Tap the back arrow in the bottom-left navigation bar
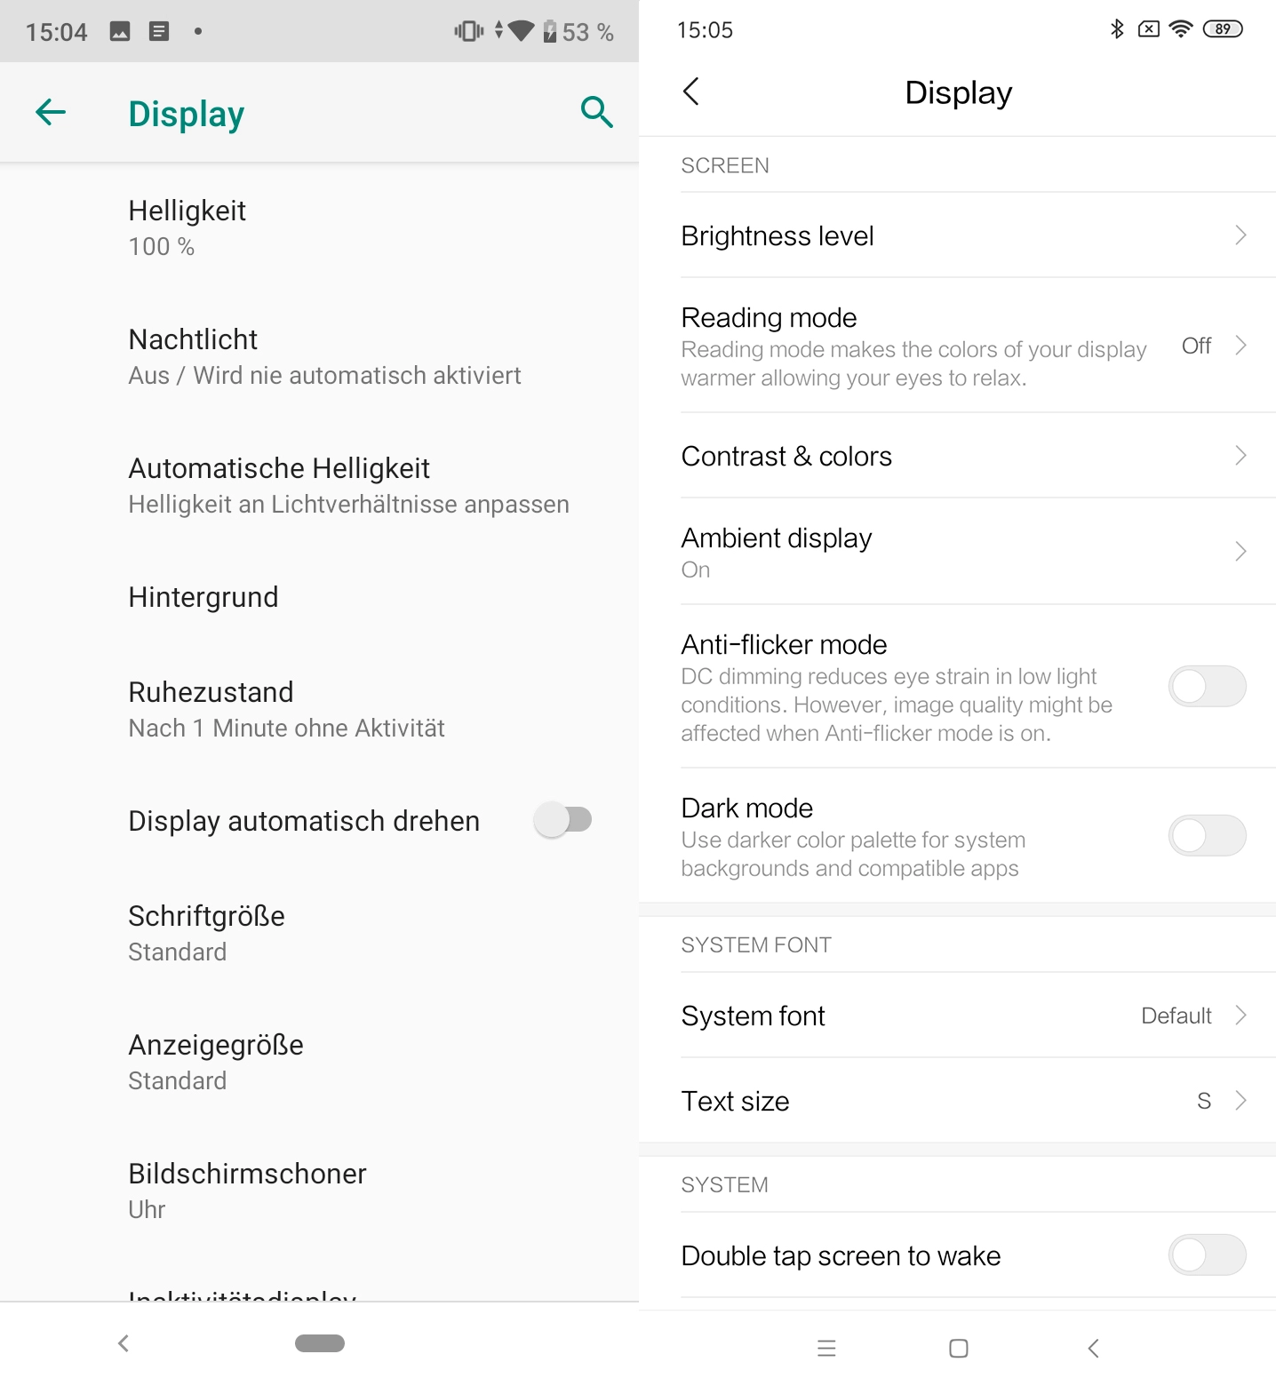The height and width of the screenshot is (1386, 1276). point(124,1343)
